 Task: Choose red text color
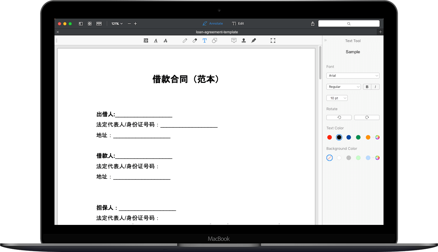tap(330, 137)
